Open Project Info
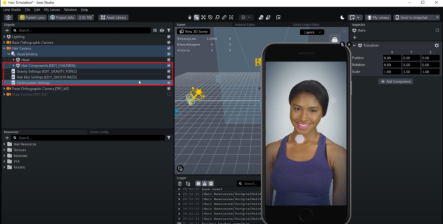The height and width of the screenshot is (224, 443). [62, 18]
